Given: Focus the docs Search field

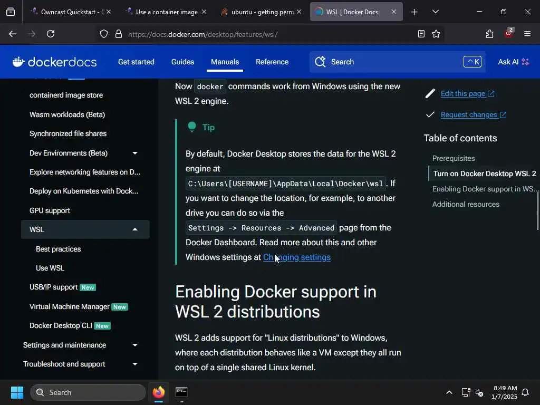Looking at the screenshot, I should point(398,62).
